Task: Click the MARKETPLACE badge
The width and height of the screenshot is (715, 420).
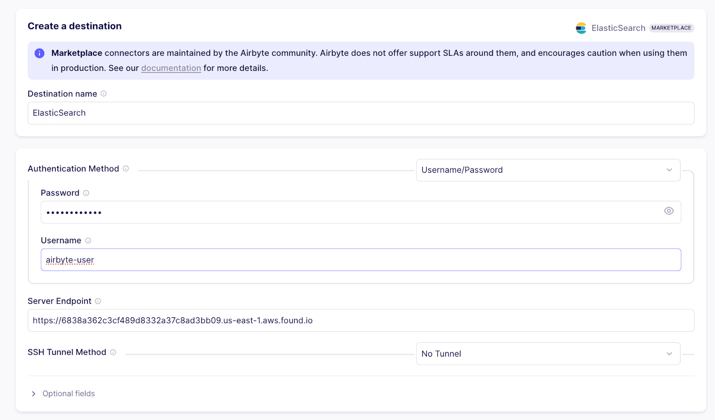Action: [x=671, y=28]
